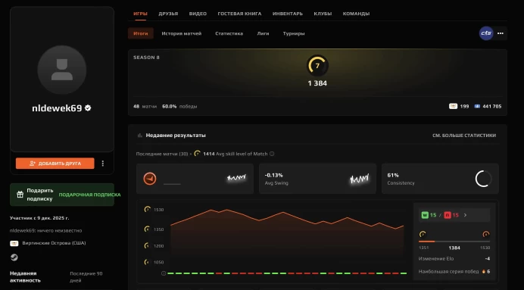This screenshot has height=290, width=524.
Task: Open the Статистика sub-tab
Action: [229, 33]
